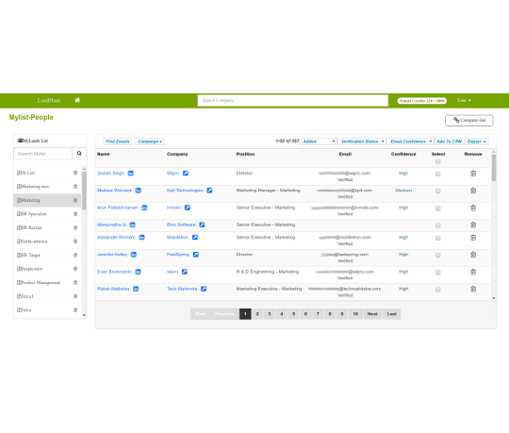This screenshot has width=509, height=433.
Task: Open the Added sort dropdown
Action: coord(319,142)
